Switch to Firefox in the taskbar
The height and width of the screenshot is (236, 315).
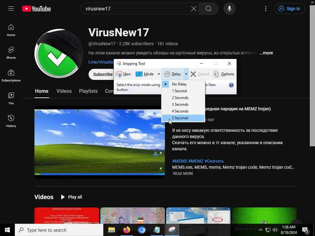126,230
